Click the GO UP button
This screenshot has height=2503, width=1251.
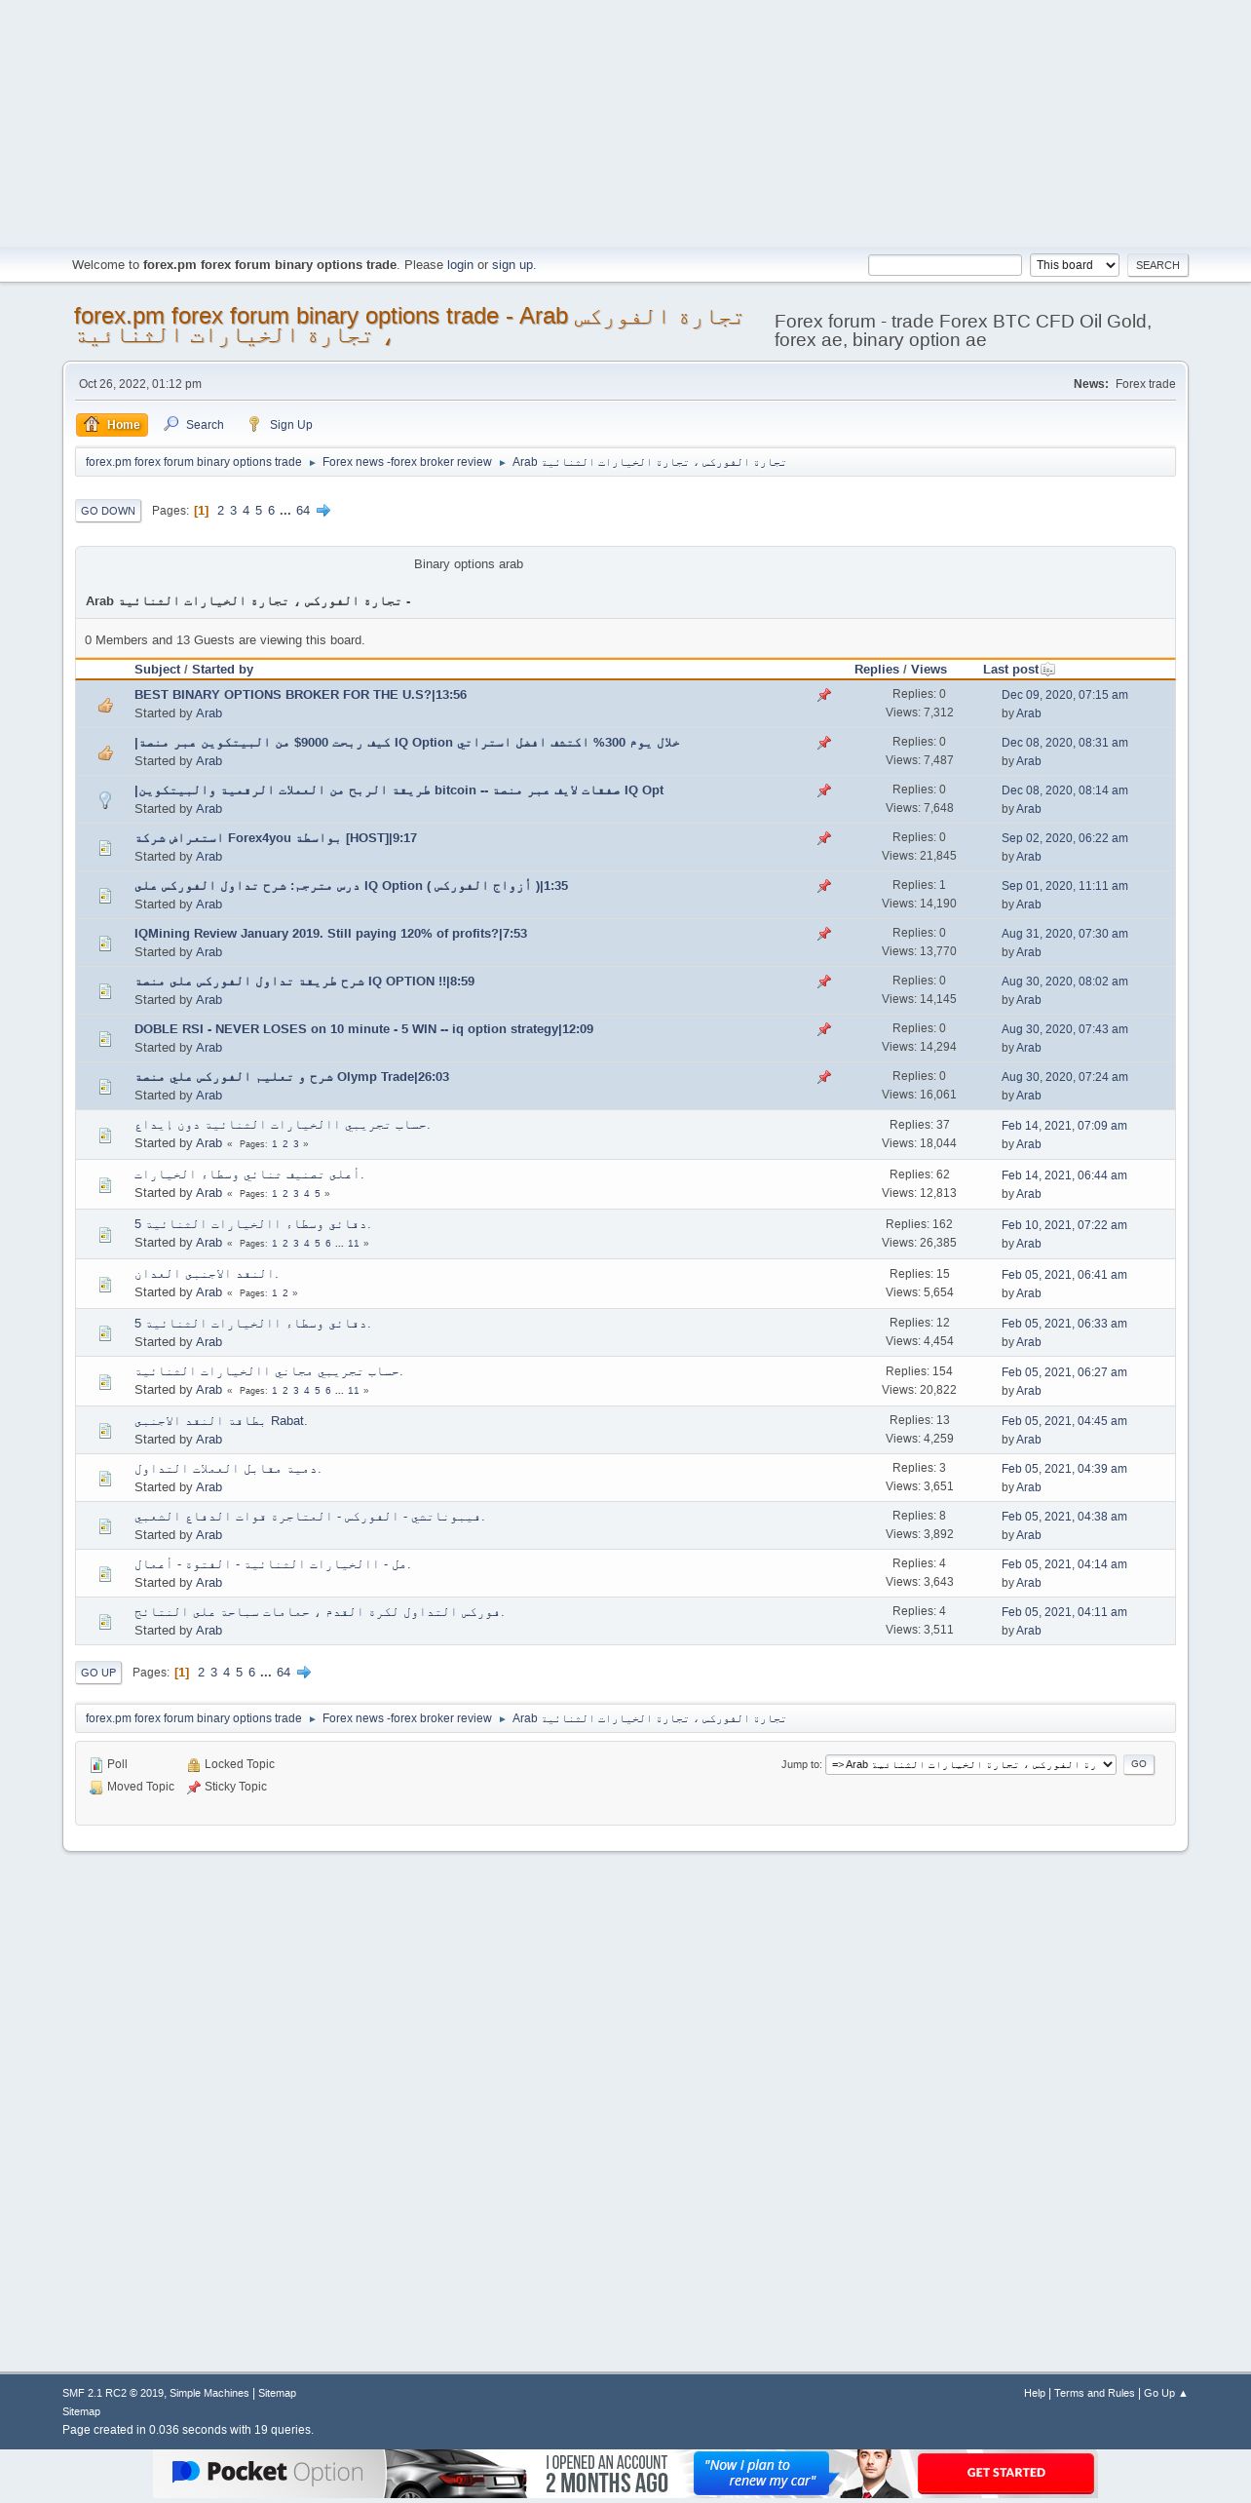[x=98, y=1673]
